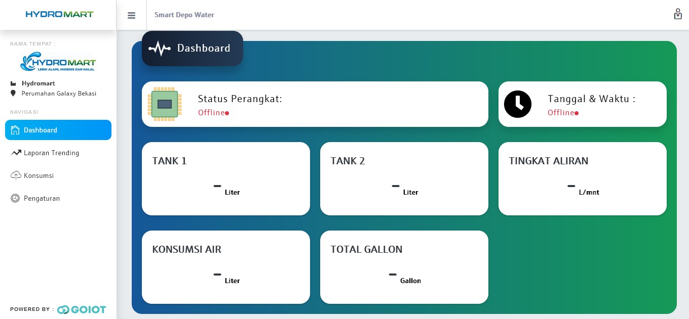Click the cloud icon beside Konsumsi

[15, 175]
